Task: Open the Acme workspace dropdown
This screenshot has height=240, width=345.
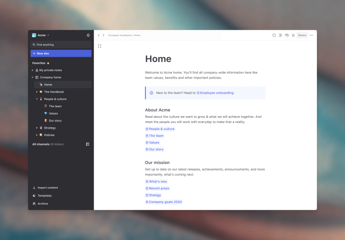Action: point(41,35)
